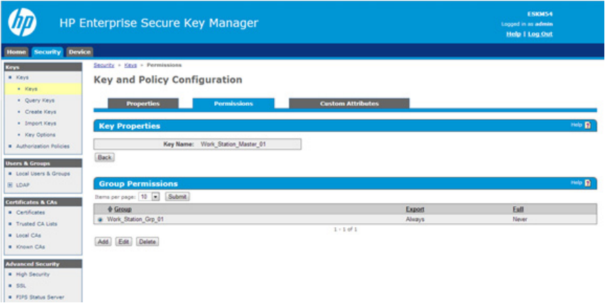Image resolution: width=605 pixels, height=303 pixels.
Task: Open SSL in sidebar
Action: point(21,286)
